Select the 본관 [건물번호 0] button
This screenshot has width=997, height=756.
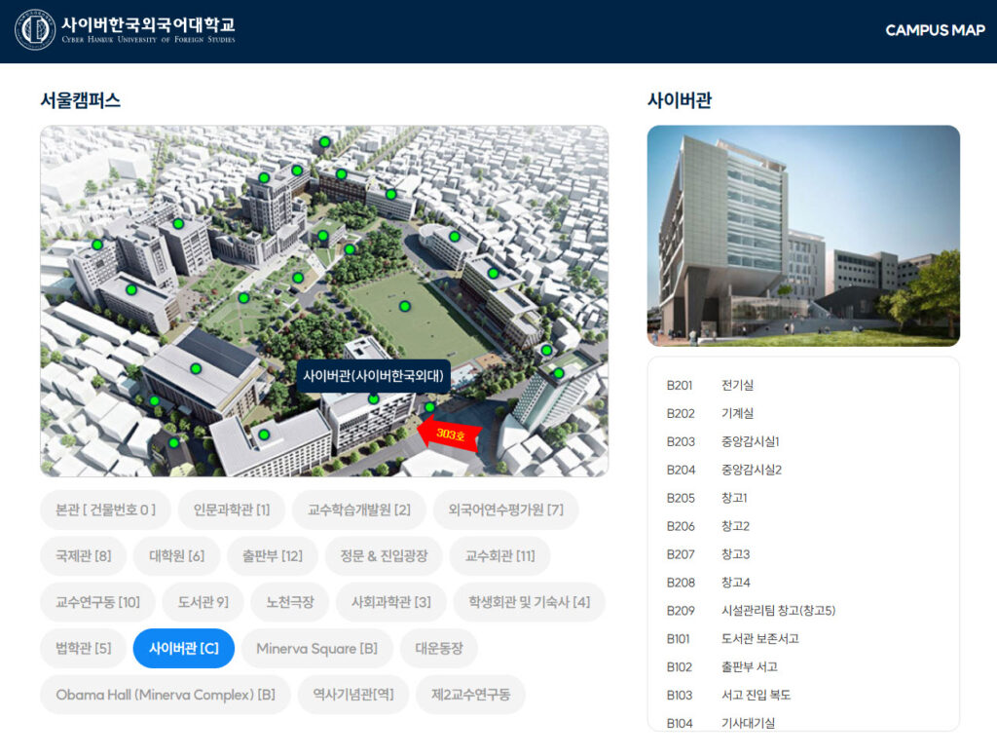105,510
